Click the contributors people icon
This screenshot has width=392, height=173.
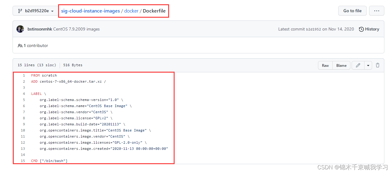[20, 45]
